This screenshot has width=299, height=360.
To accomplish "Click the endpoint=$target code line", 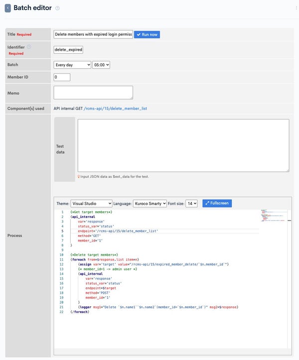I will (101, 288).
